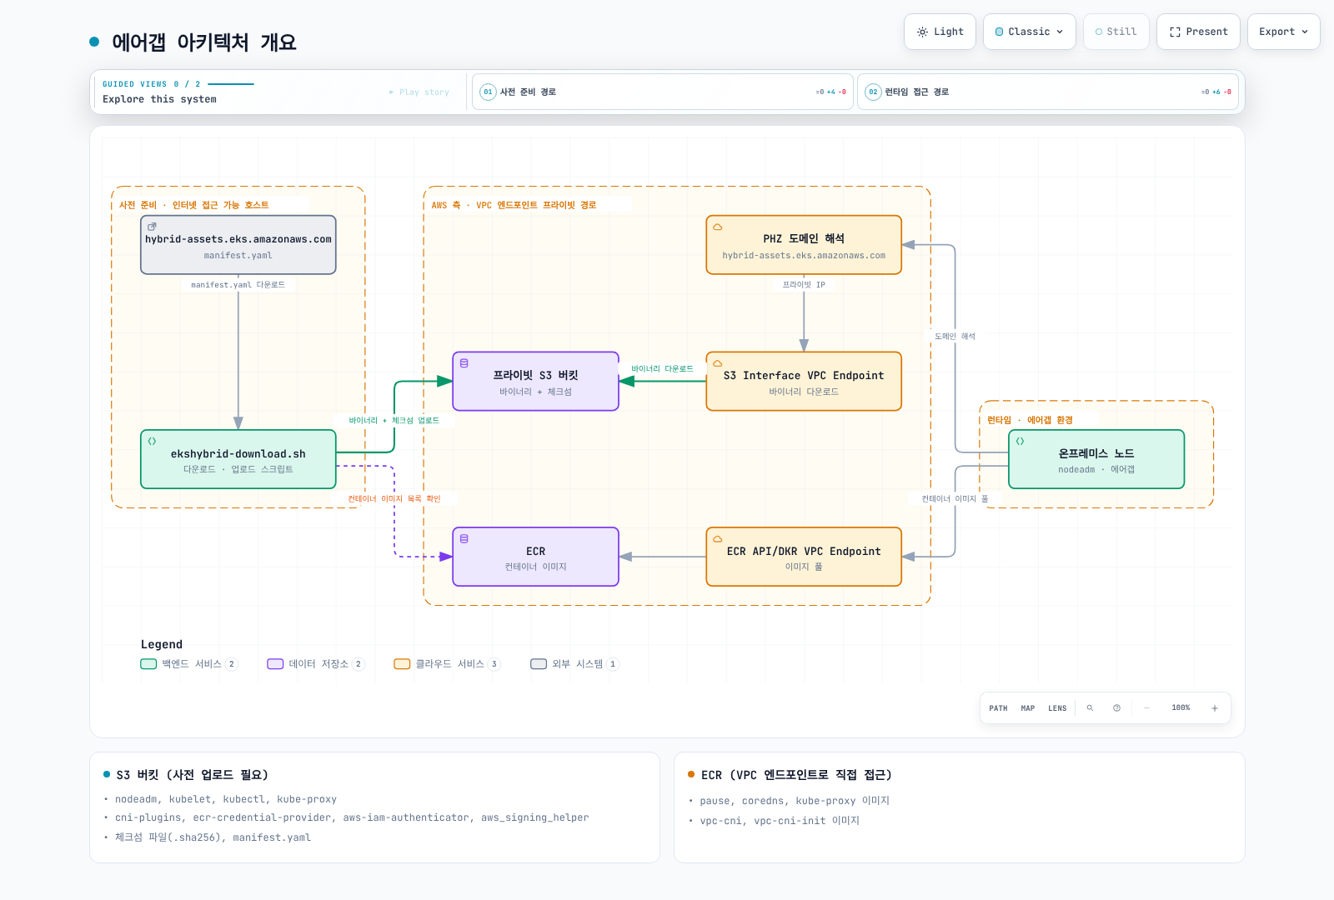Click cloud icon on PHZ 도메인 해석 node
The height and width of the screenshot is (900, 1334).
pyautogui.click(x=717, y=227)
